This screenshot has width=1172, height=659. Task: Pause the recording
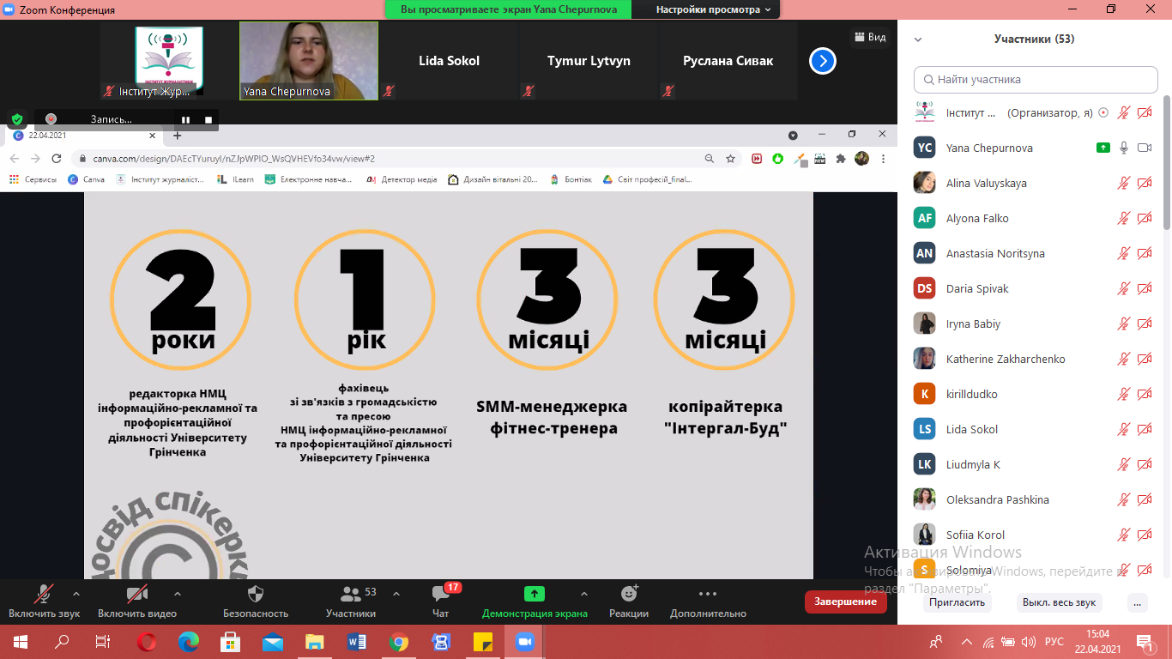(x=185, y=119)
